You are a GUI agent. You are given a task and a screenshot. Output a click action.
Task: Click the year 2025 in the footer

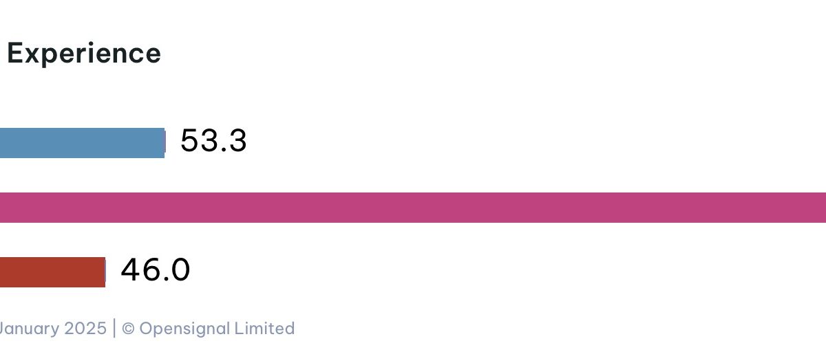point(85,329)
